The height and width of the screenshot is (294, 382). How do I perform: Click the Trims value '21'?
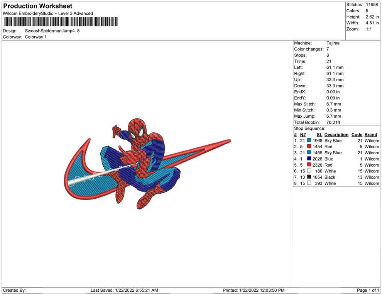(x=329, y=61)
